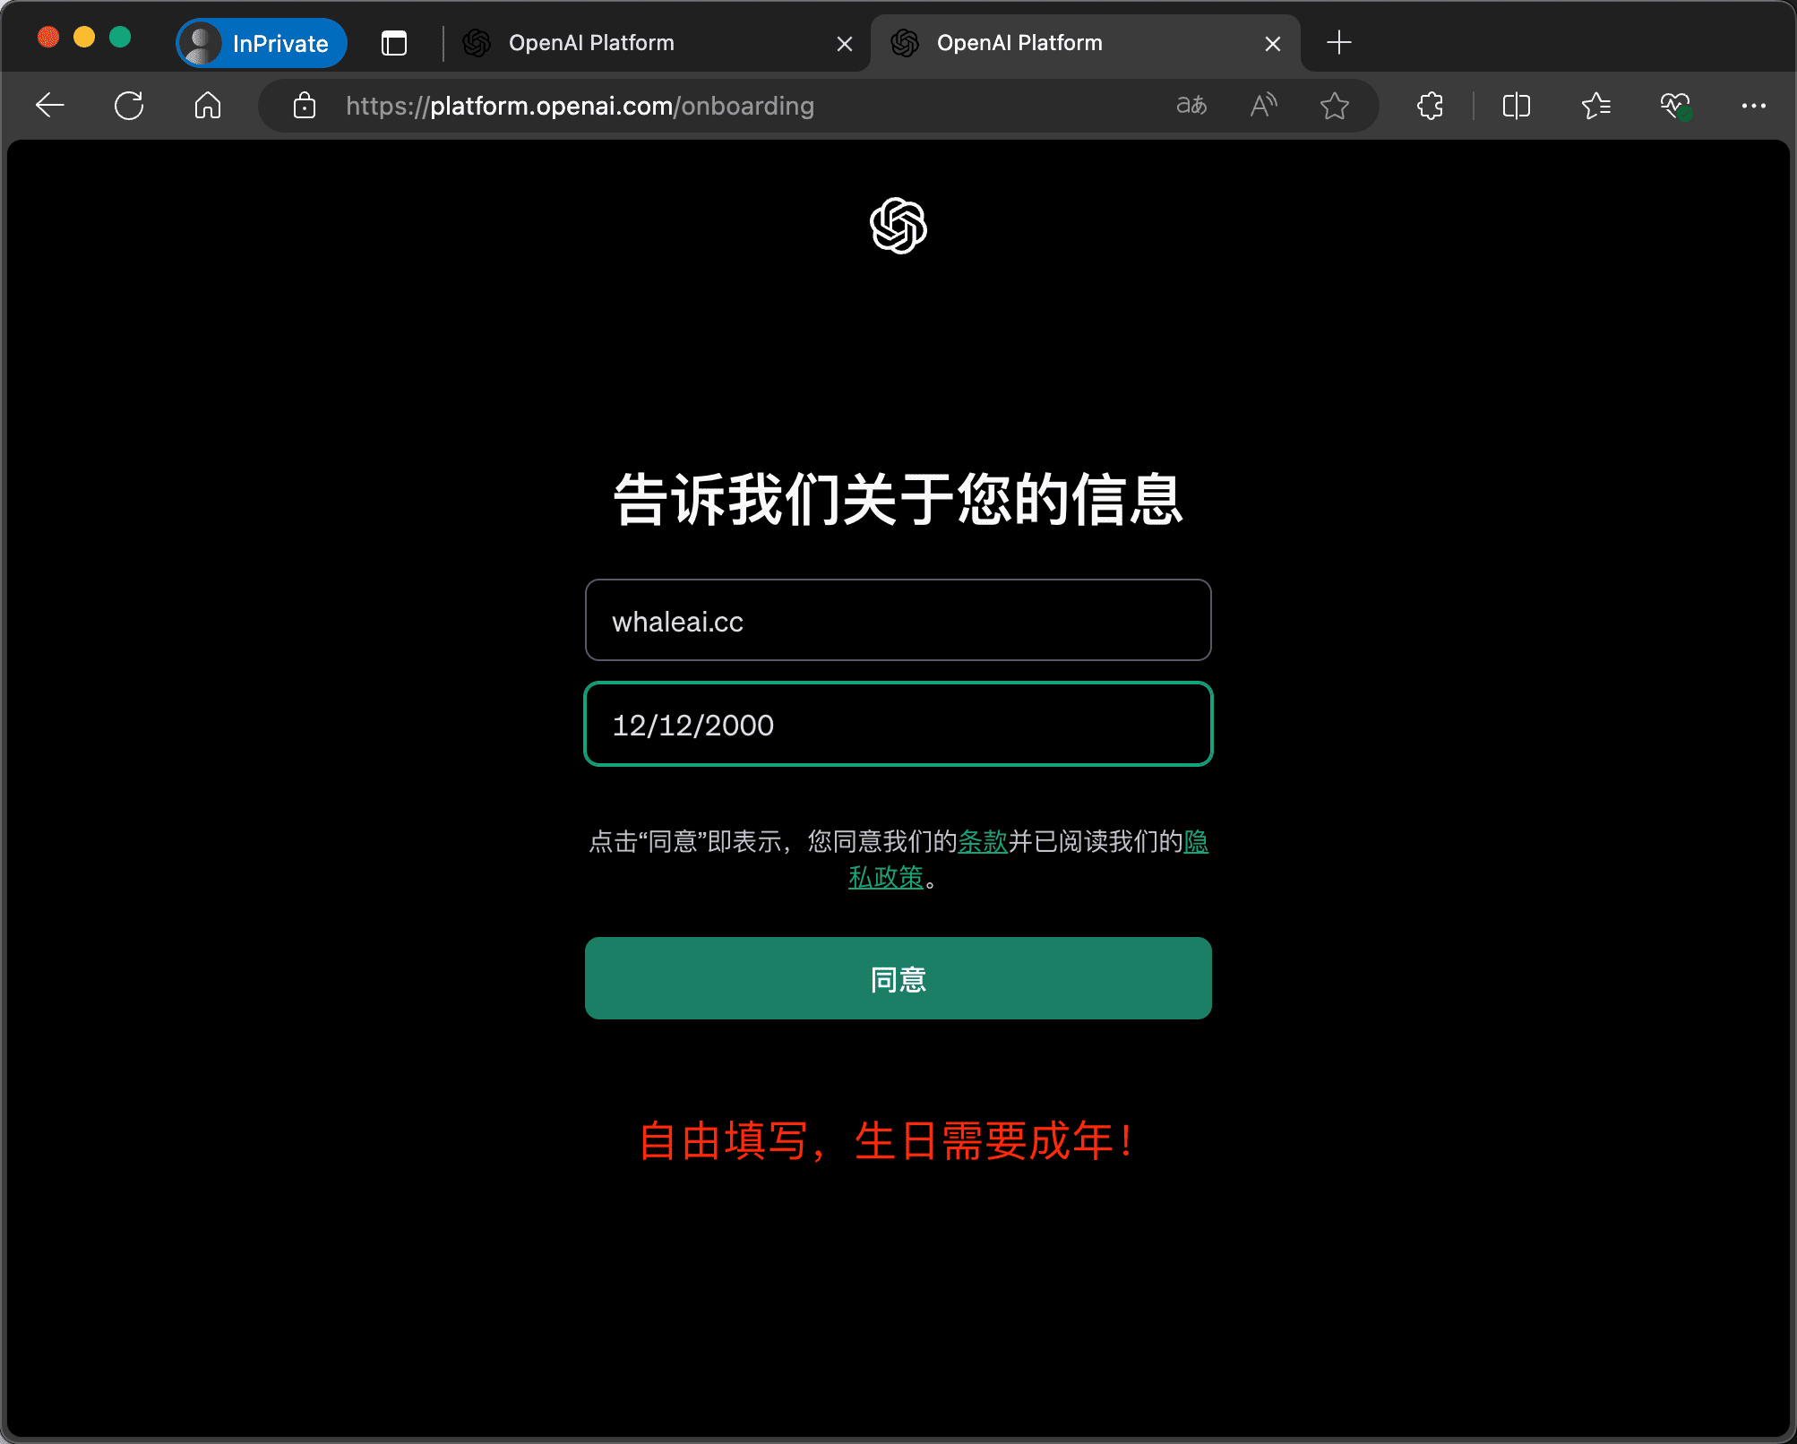
Task: Open the 条款 terms link
Action: pyautogui.click(x=983, y=841)
